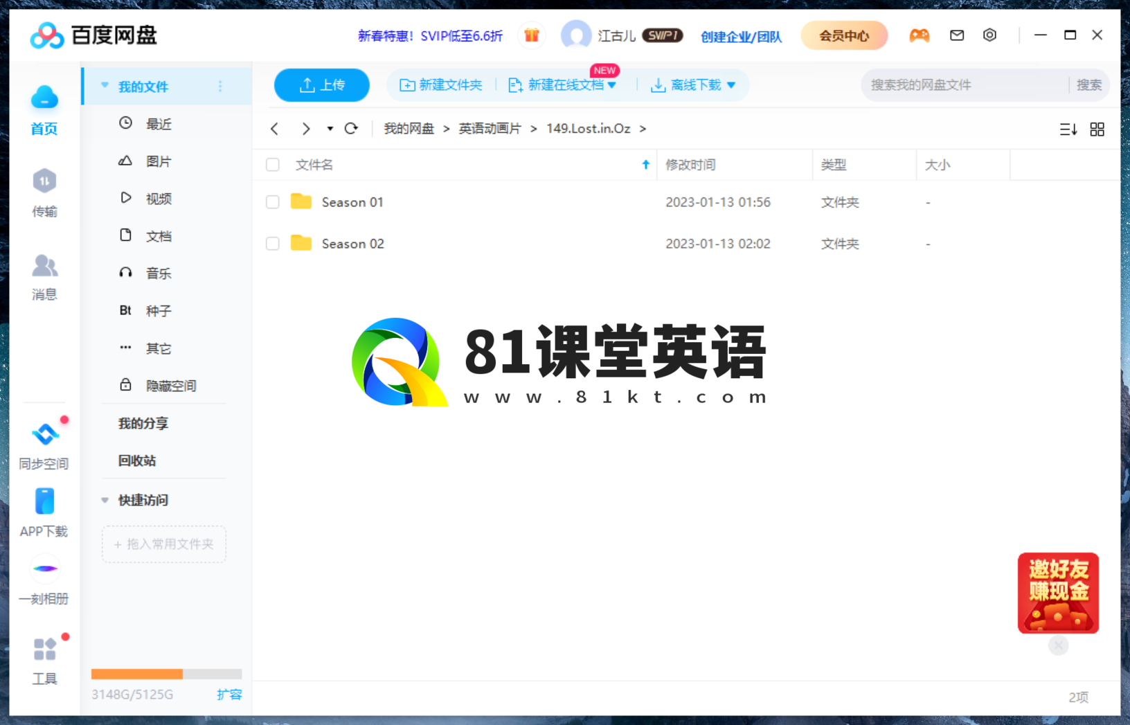Click the Season 02 folder icon
Screen dimensions: 1130x725
pos(301,243)
